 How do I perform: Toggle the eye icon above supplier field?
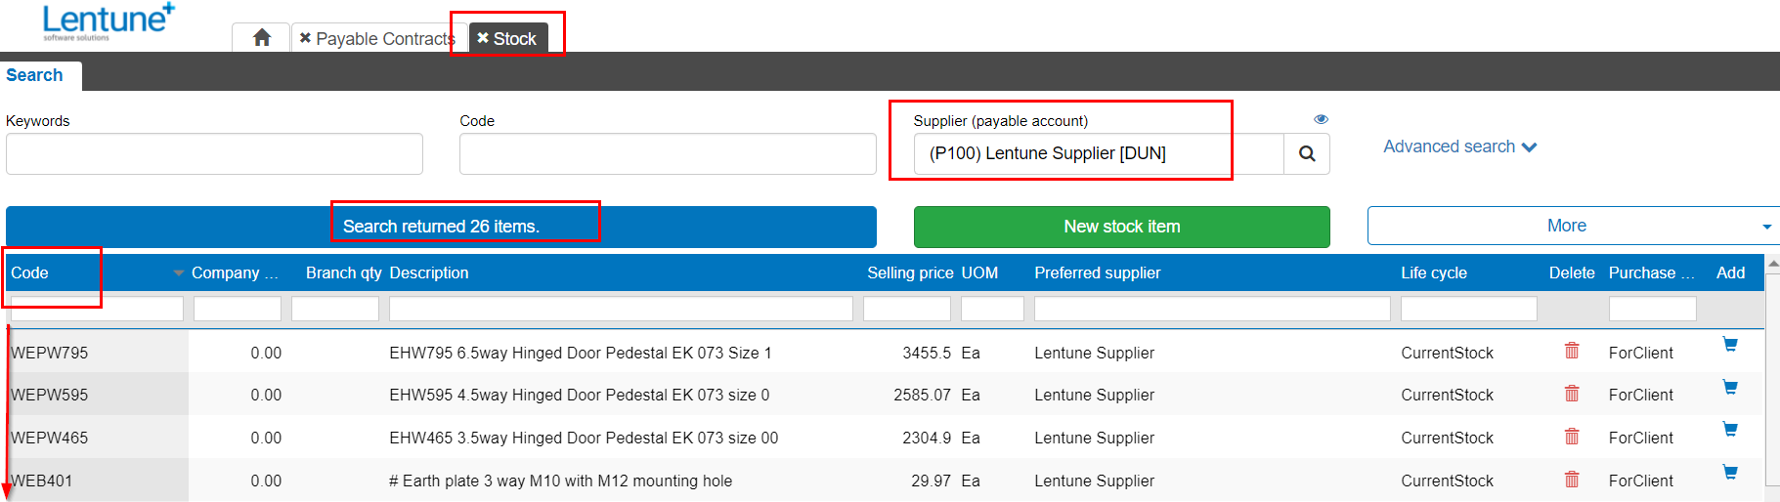[1321, 119]
